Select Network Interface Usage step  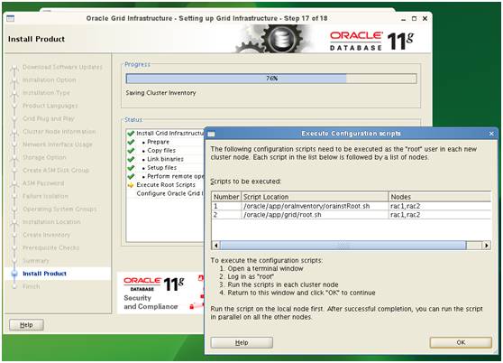tap(57, 144)
